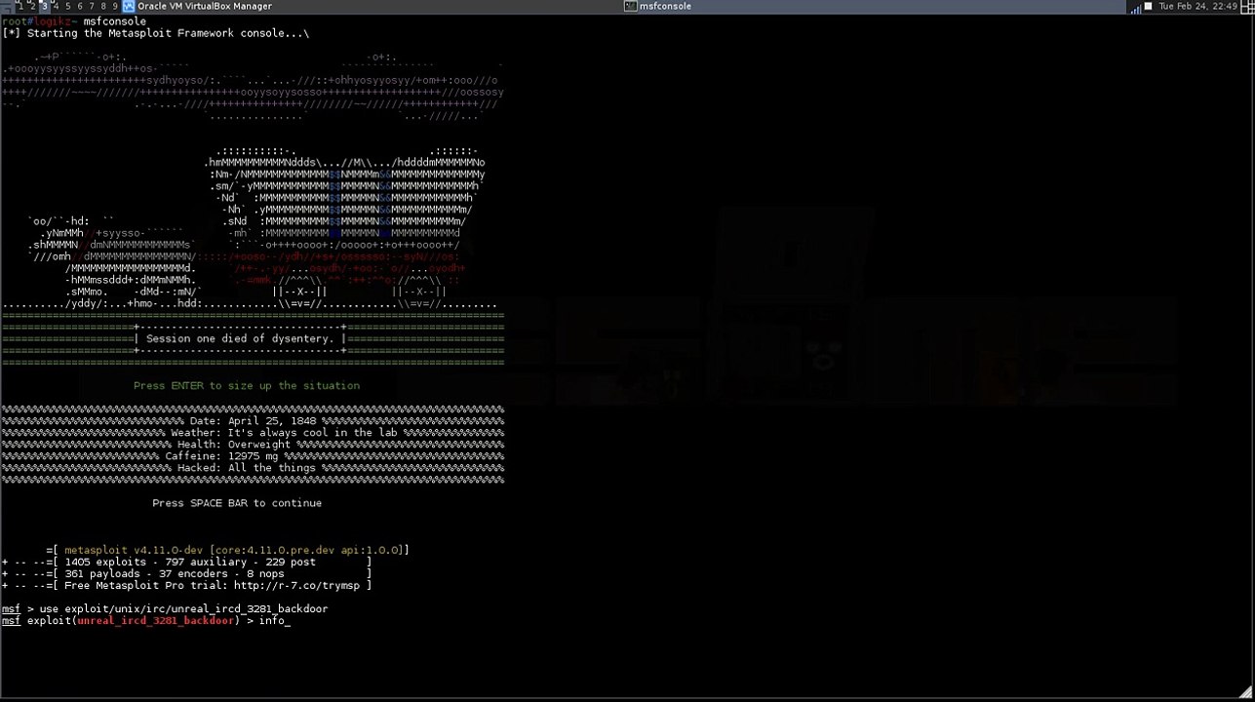Click the 'info' command at the prompt
This screenshot has height=702, width=1255.
click(272, 620)
